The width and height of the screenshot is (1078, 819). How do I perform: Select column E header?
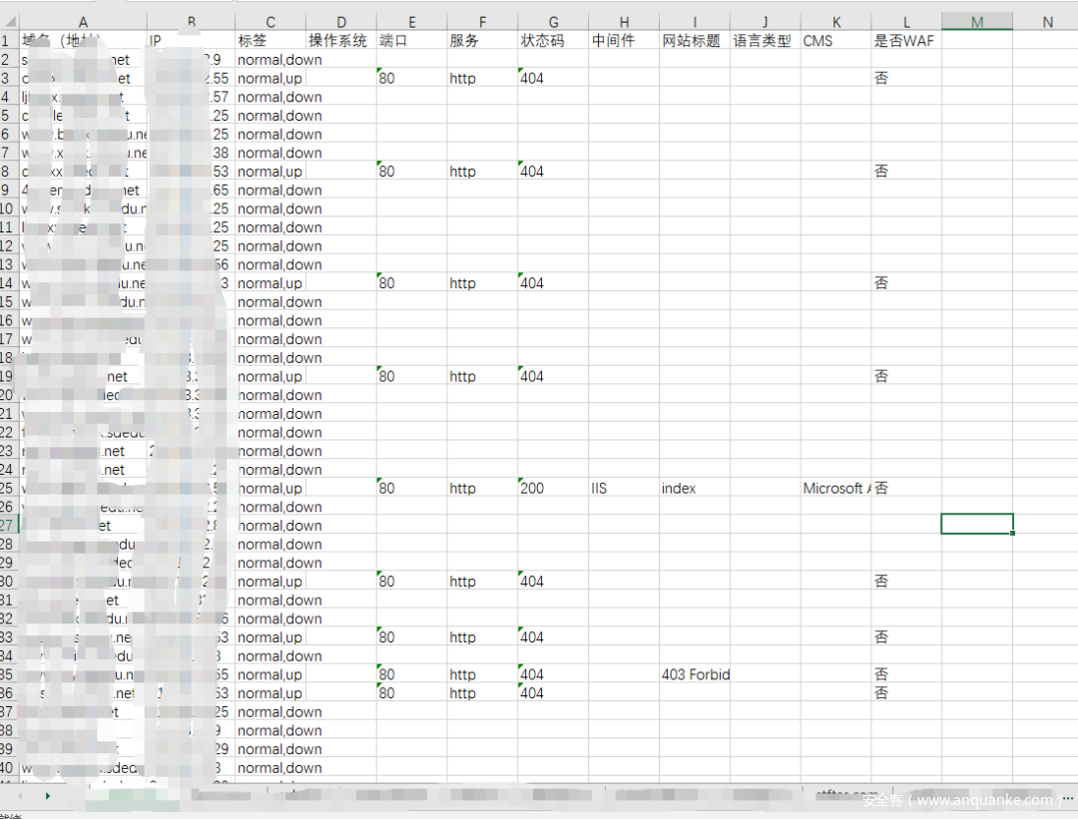pyautogui.click(x=412, y=22)
